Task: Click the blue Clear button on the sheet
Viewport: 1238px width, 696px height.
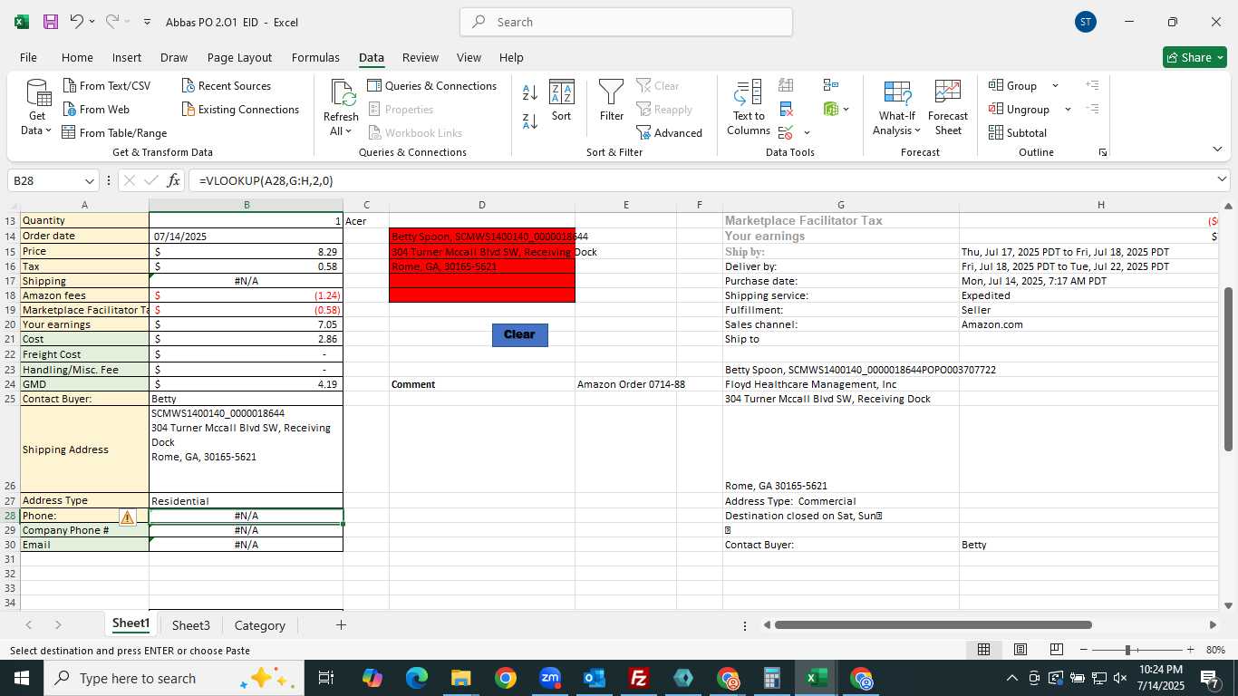Action: [x=519, y=334]
